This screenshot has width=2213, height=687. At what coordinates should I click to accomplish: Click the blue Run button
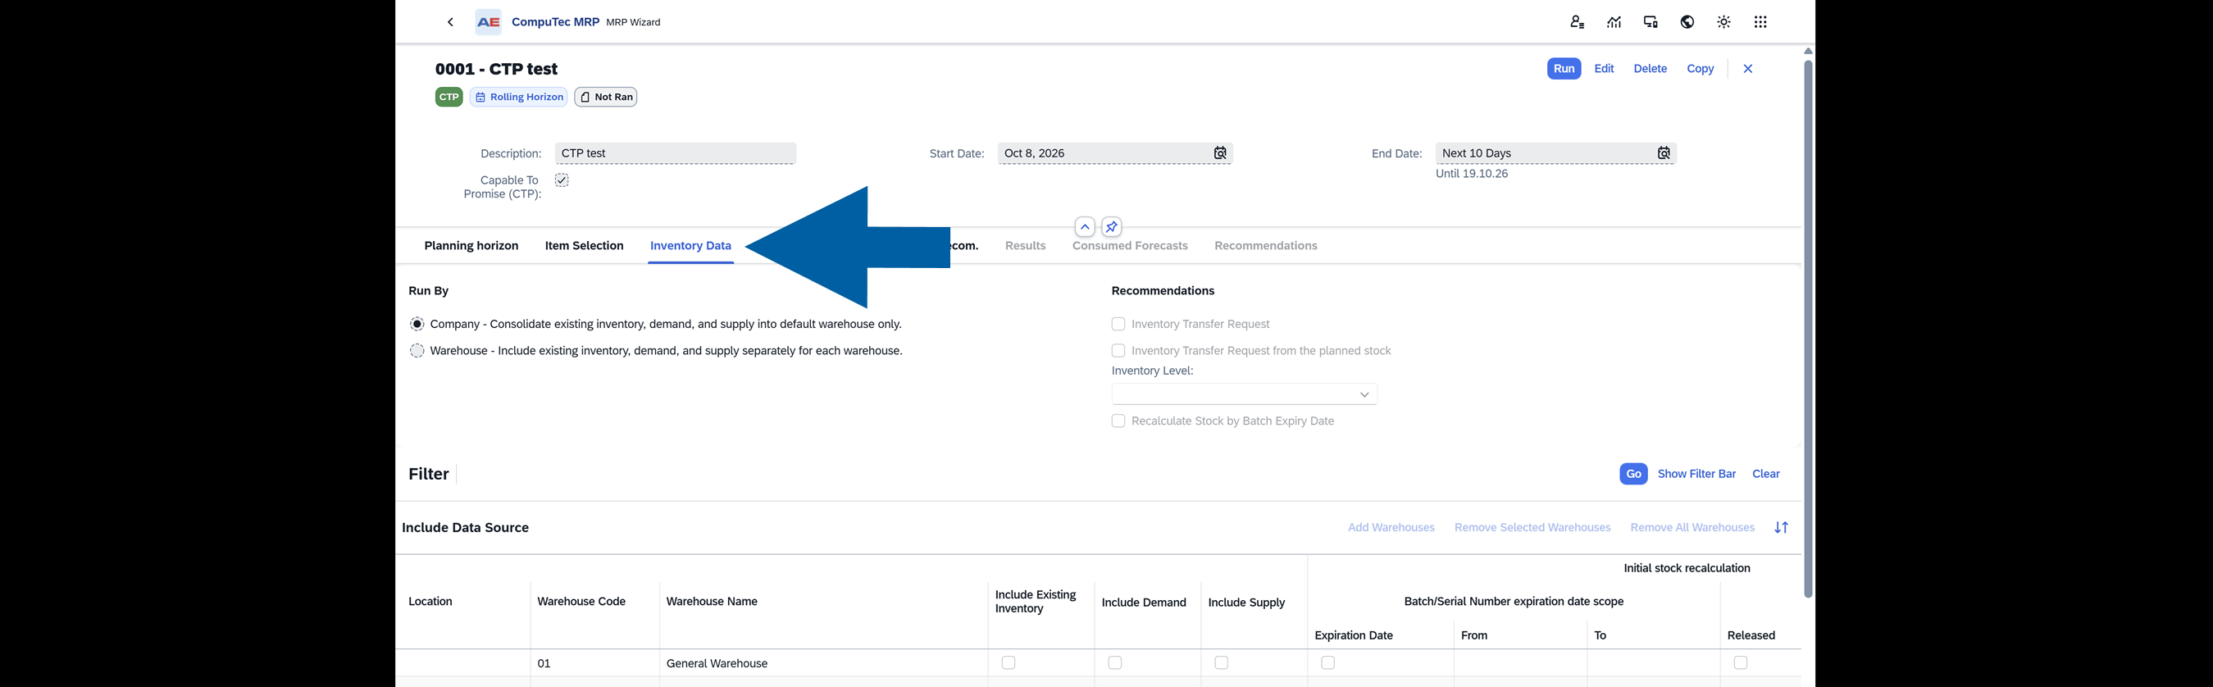(x=1564, y=69)
